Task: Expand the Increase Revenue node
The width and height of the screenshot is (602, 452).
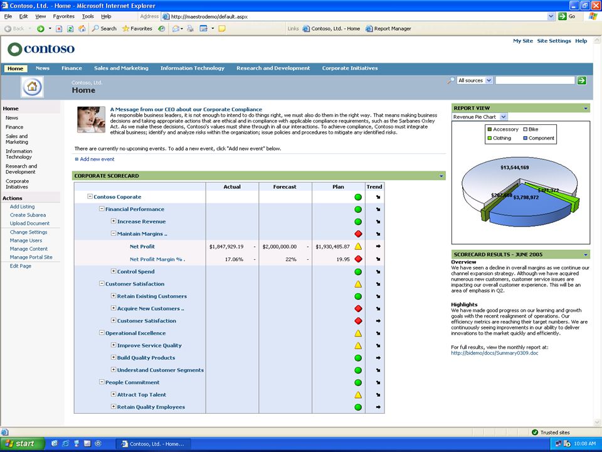Action: point(114,221)
